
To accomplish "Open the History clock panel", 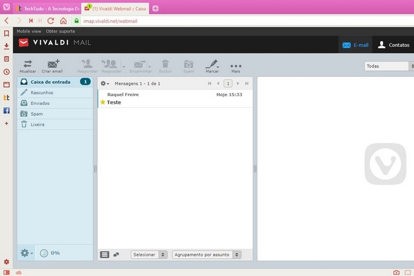I will click(6, 72).
